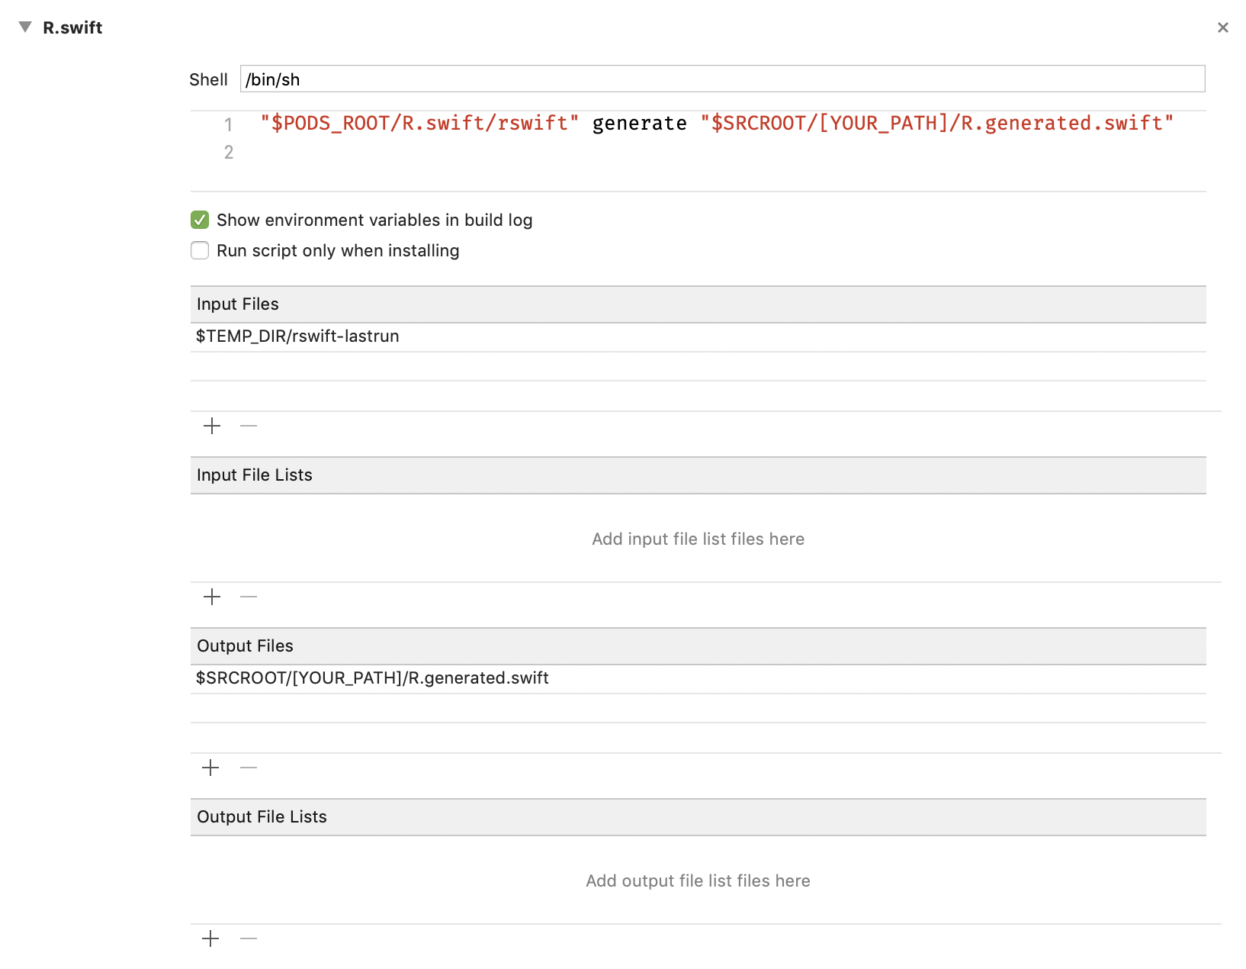Click the Input Files section header
The height and width of the screenshot is (969, 1246).
point(698,304)
